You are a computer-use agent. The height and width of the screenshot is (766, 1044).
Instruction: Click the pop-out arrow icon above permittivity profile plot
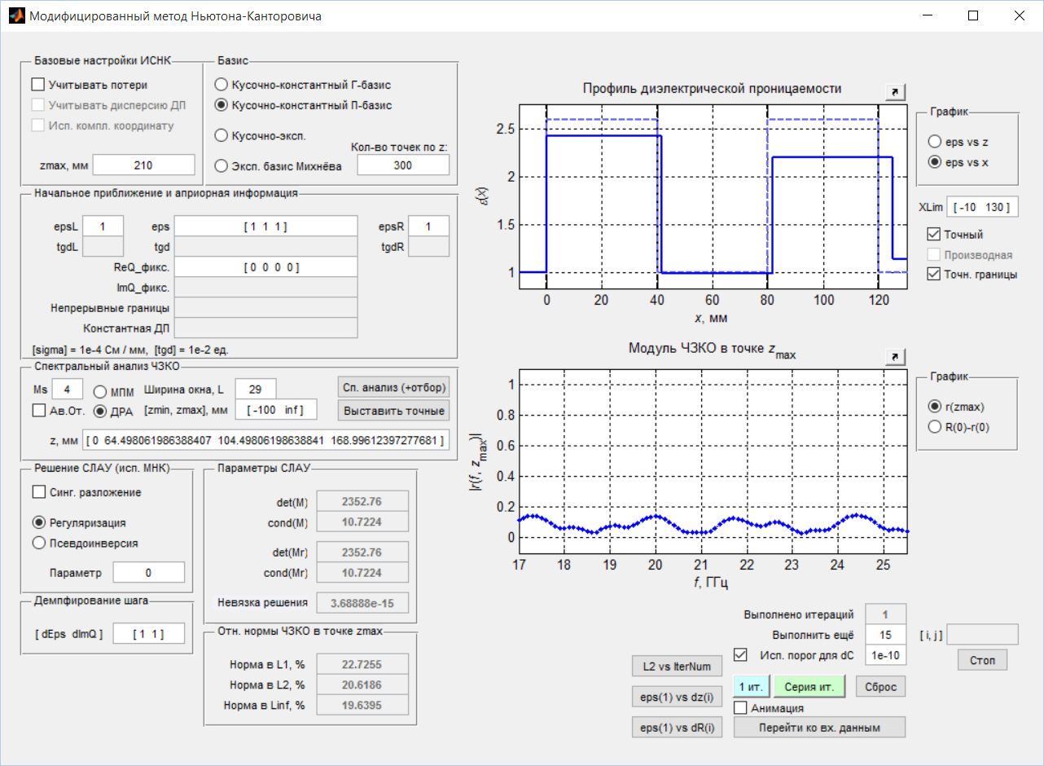click(x=895, y=92)
